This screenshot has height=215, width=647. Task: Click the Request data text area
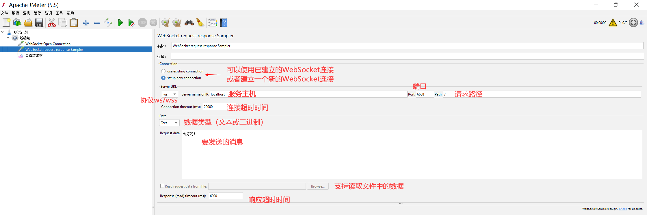(x=412, y=154)
